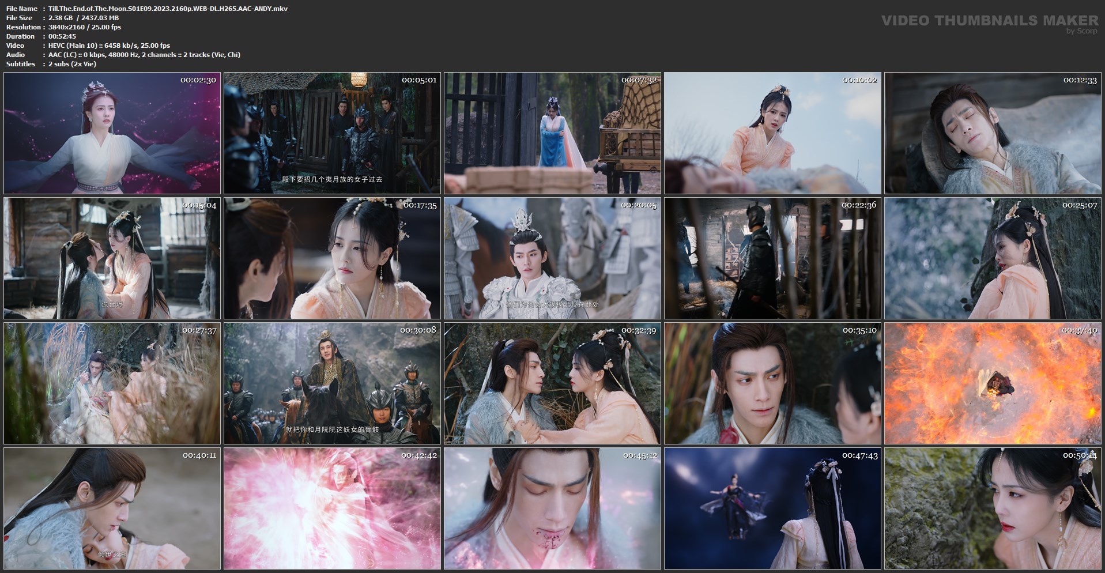Select the thumbnail at 00:22:36

(x=773, y=258)
